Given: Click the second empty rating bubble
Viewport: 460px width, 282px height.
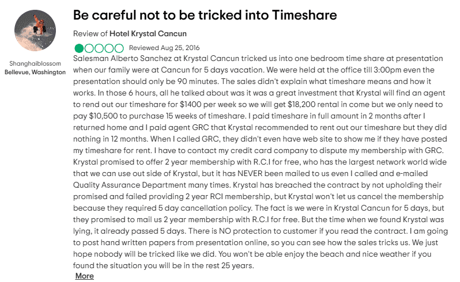Looking at the screenshot, I should (x=89, y=48).
